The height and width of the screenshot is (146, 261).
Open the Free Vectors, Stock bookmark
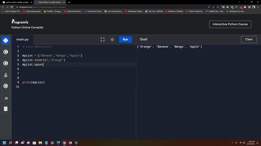click(x=93, y=11)
